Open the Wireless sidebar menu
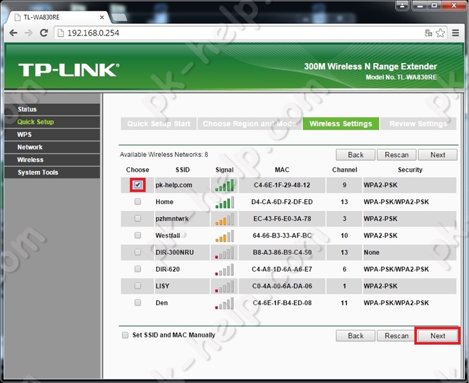The image size is (469, 383). coord(52,160)
